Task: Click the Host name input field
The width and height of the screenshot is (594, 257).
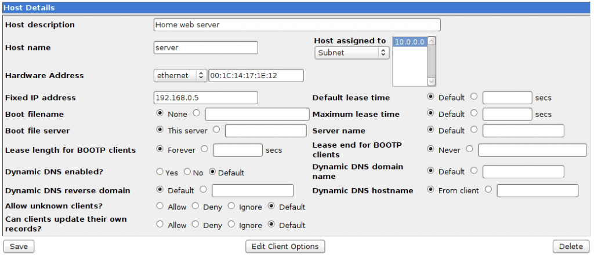Action: tap(205, 47)
